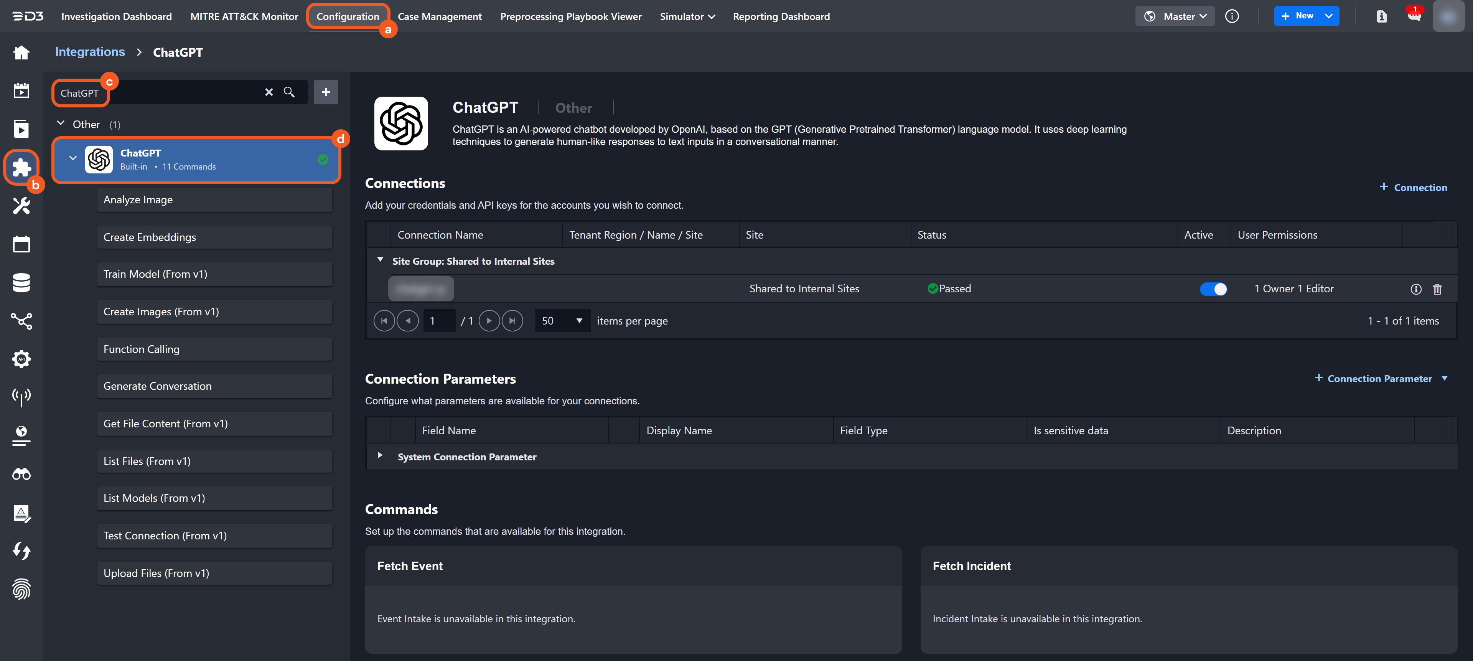Open the database stack sidebar icon

21,282
